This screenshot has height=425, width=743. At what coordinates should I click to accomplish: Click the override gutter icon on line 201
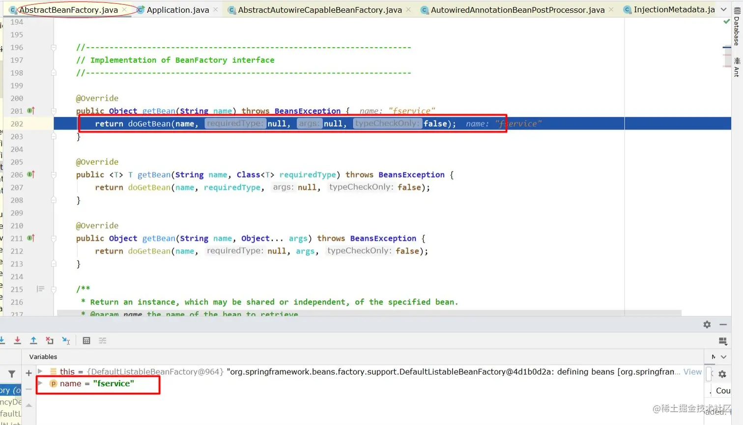(30, 111)
